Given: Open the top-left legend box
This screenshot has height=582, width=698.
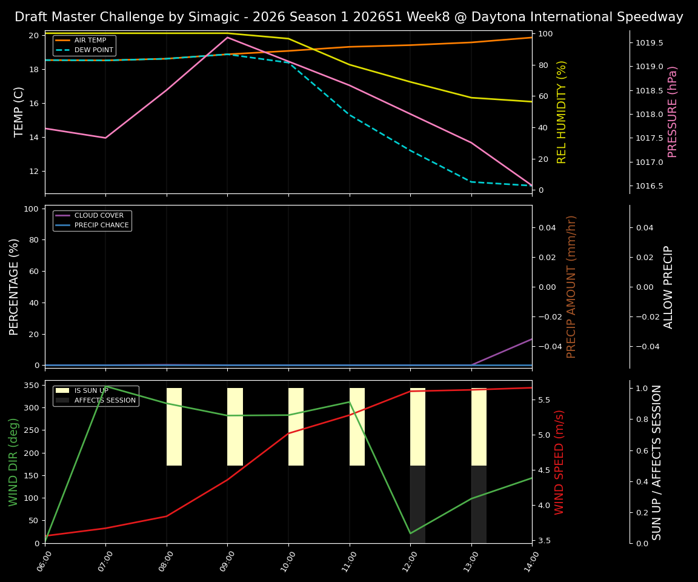Looking at the screenshot, I should point(85,45).
